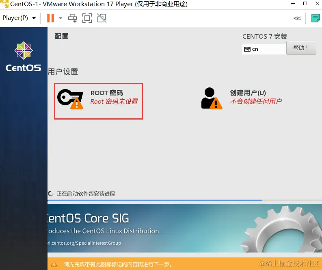Screen dimensions: 322x270
Task: Open the green notes icon
Action: point(316,18)
